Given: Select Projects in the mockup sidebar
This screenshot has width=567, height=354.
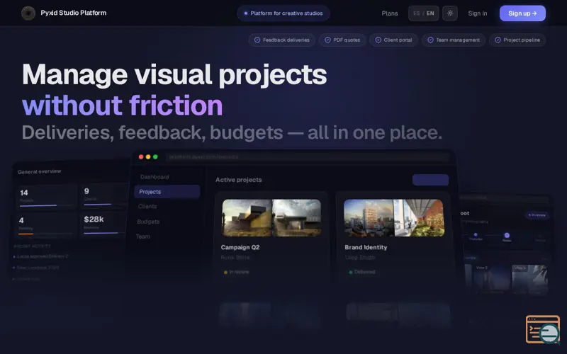Looking at the screenshot, I should tap(167, 192).
